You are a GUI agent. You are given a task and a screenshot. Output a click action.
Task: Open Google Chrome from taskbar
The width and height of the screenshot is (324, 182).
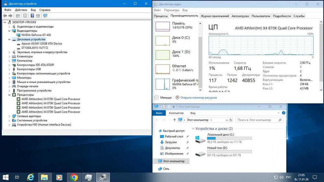74,177
